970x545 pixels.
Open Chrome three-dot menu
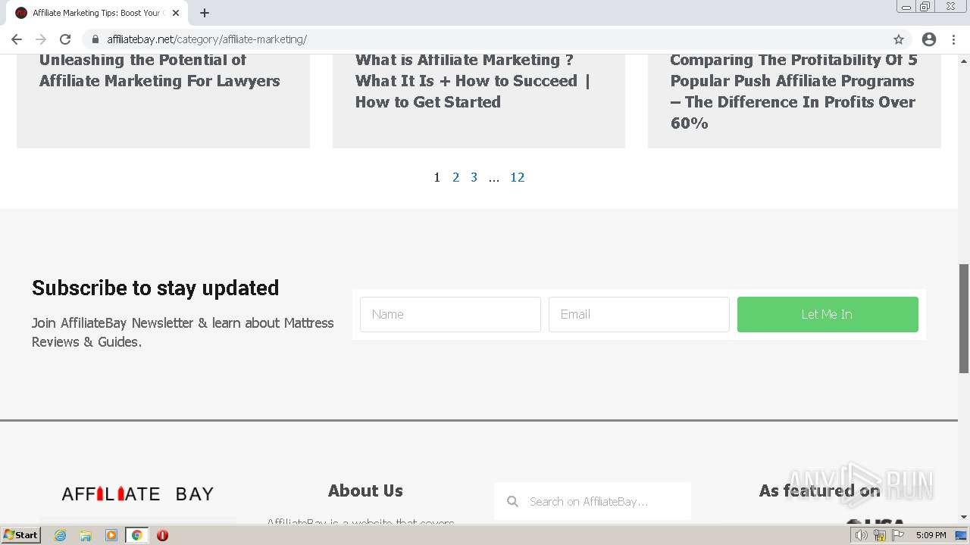click(x=953, y=39)
